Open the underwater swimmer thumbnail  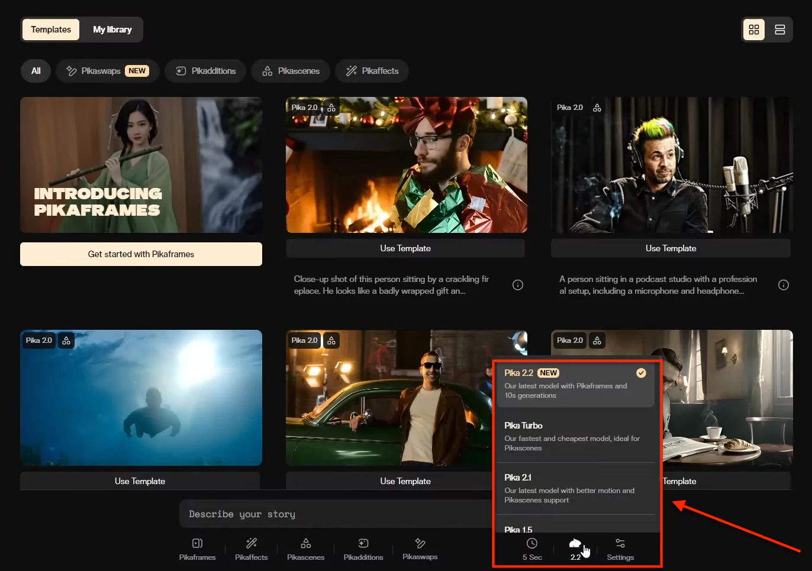pos(141,398)
